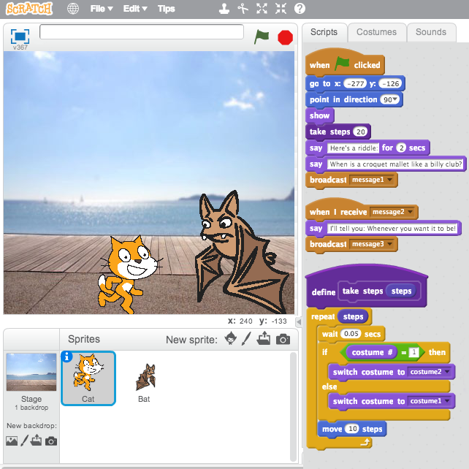This screenshot has width=469, height=469.
Task: Switch to the Costumes tab
Action: [x=376, y=32]
